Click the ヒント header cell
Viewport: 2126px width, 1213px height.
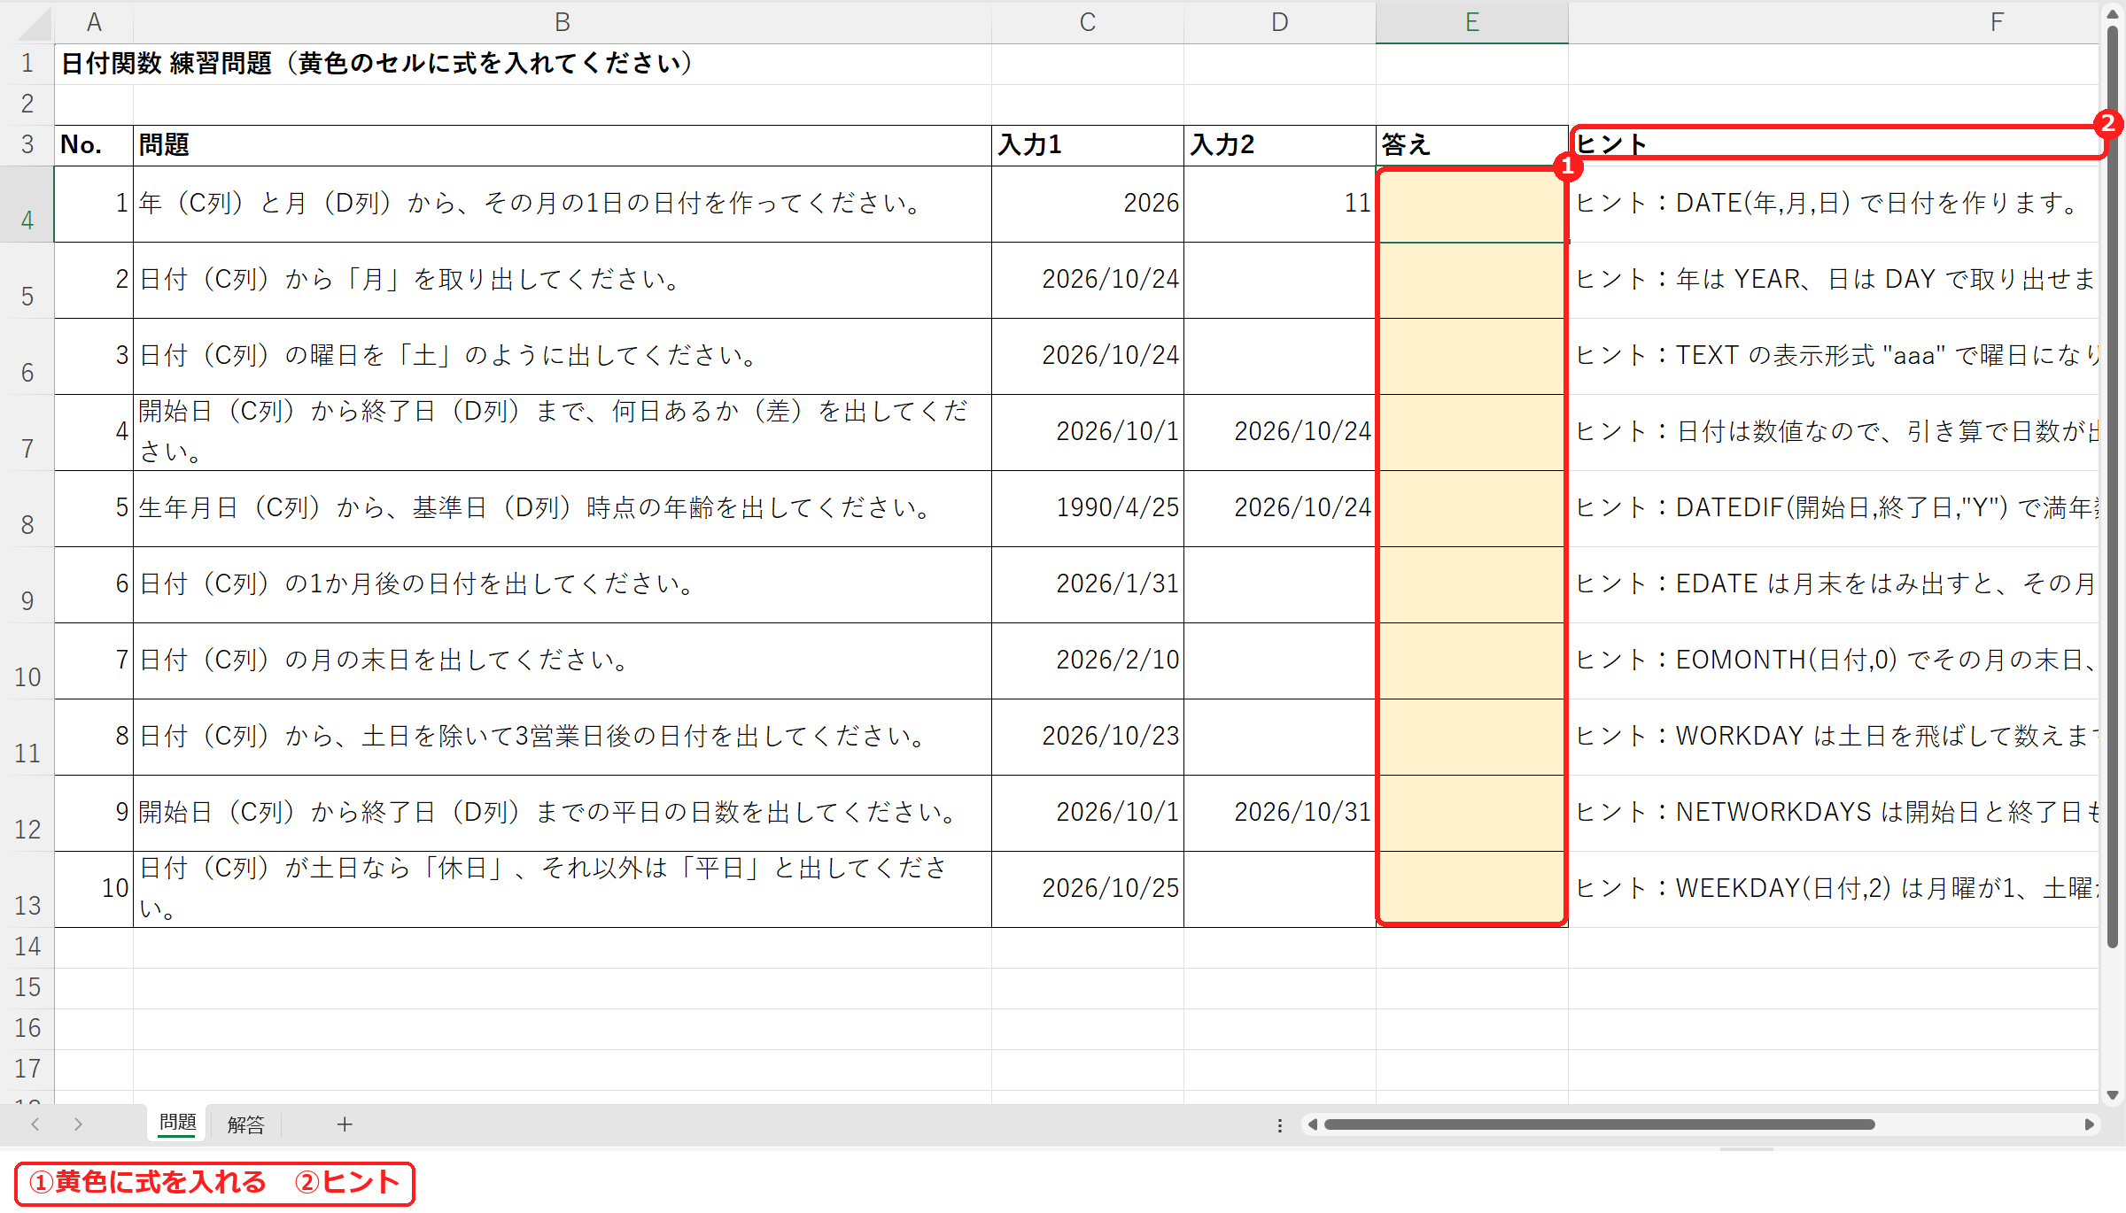pyautogui.click(x=1834, y=145)
